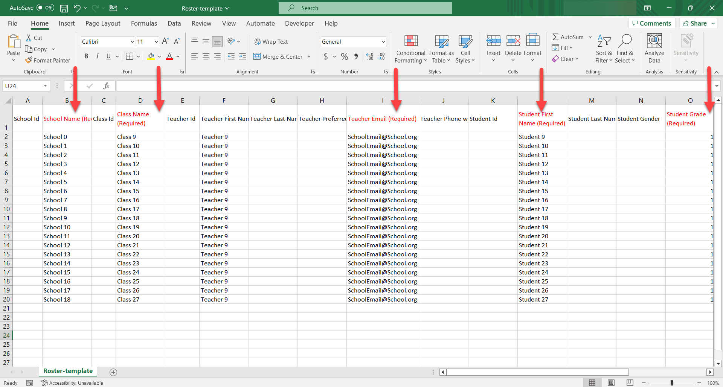Image resolution: width=723 pixels, height=387 pixels.
Task: Toggle AutoSave switch
Action: point(45,8)
